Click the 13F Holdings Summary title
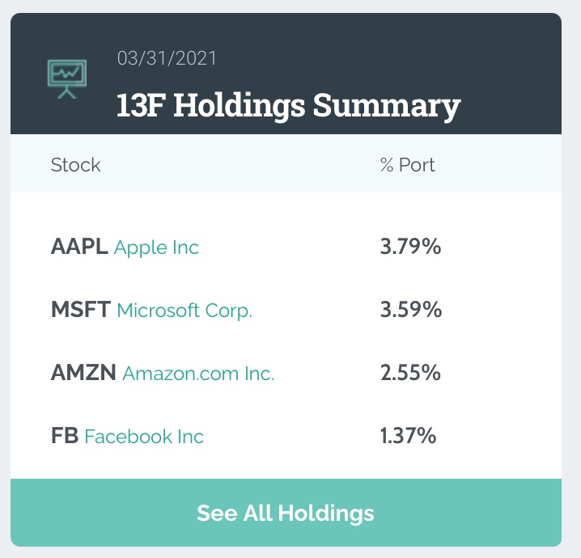Viewport: 581px width, 558px height. click(289, 106)
